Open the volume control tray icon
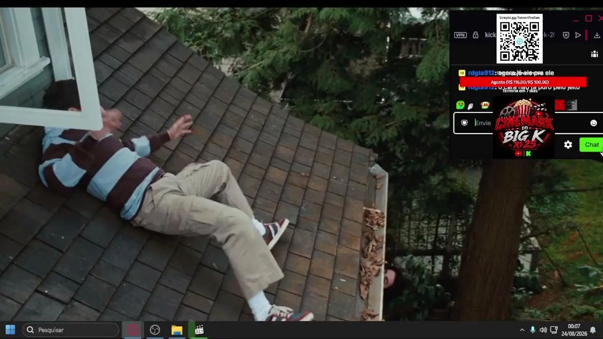The height and width of the screenshot is (339, 603). click(543, 330)
